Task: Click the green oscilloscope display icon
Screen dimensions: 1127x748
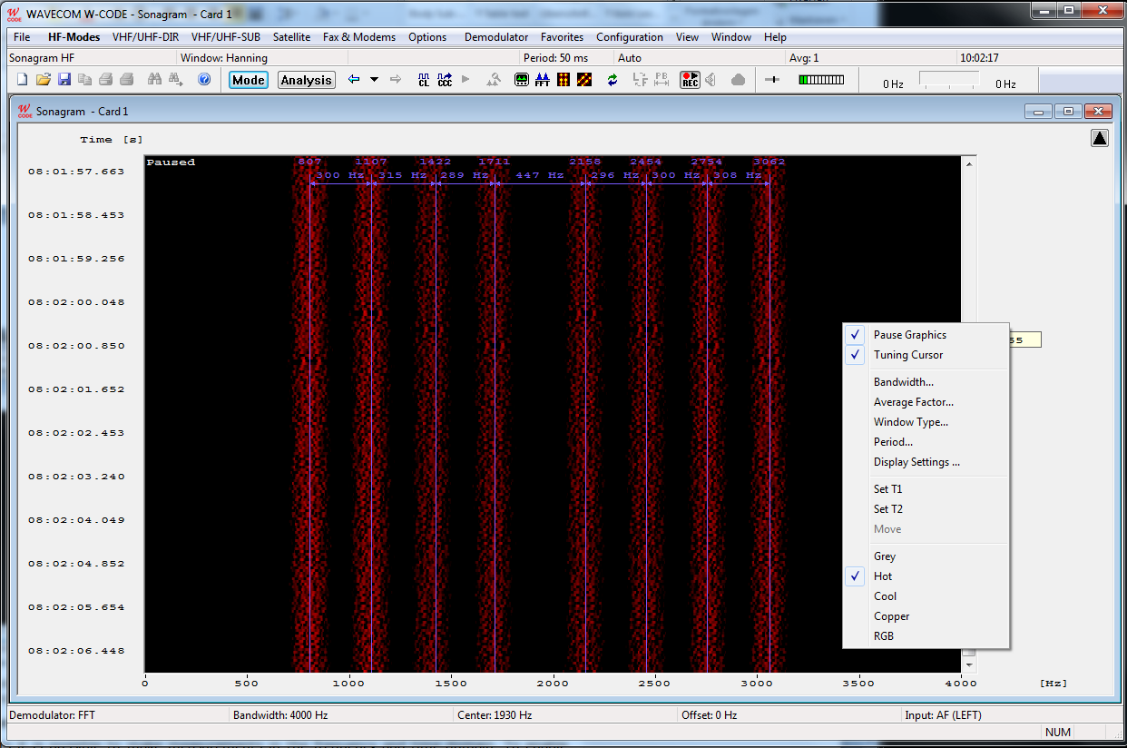Action: click(522, 80)
